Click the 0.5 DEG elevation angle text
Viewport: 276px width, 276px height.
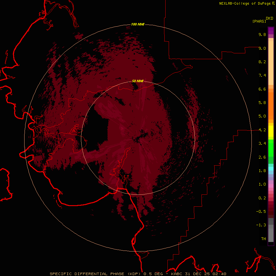tap(154, 274)
